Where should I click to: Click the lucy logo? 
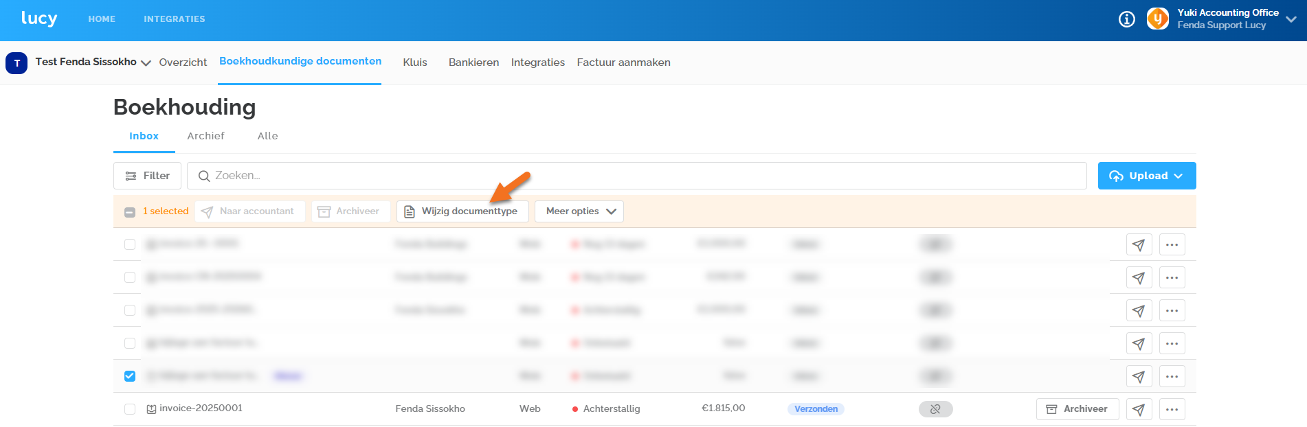click(39, 19)
